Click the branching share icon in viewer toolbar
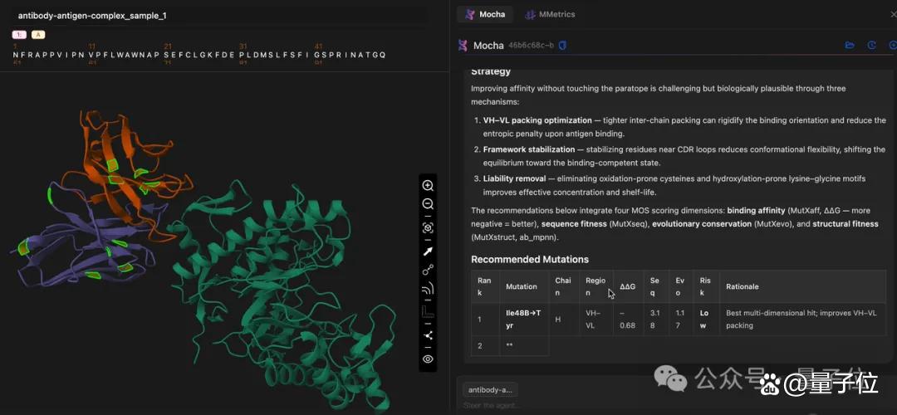This screenshot has height=415, width=897. click(428, 335)
